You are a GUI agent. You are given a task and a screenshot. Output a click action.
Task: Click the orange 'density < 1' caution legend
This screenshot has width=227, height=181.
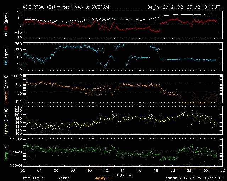(104, 179)
